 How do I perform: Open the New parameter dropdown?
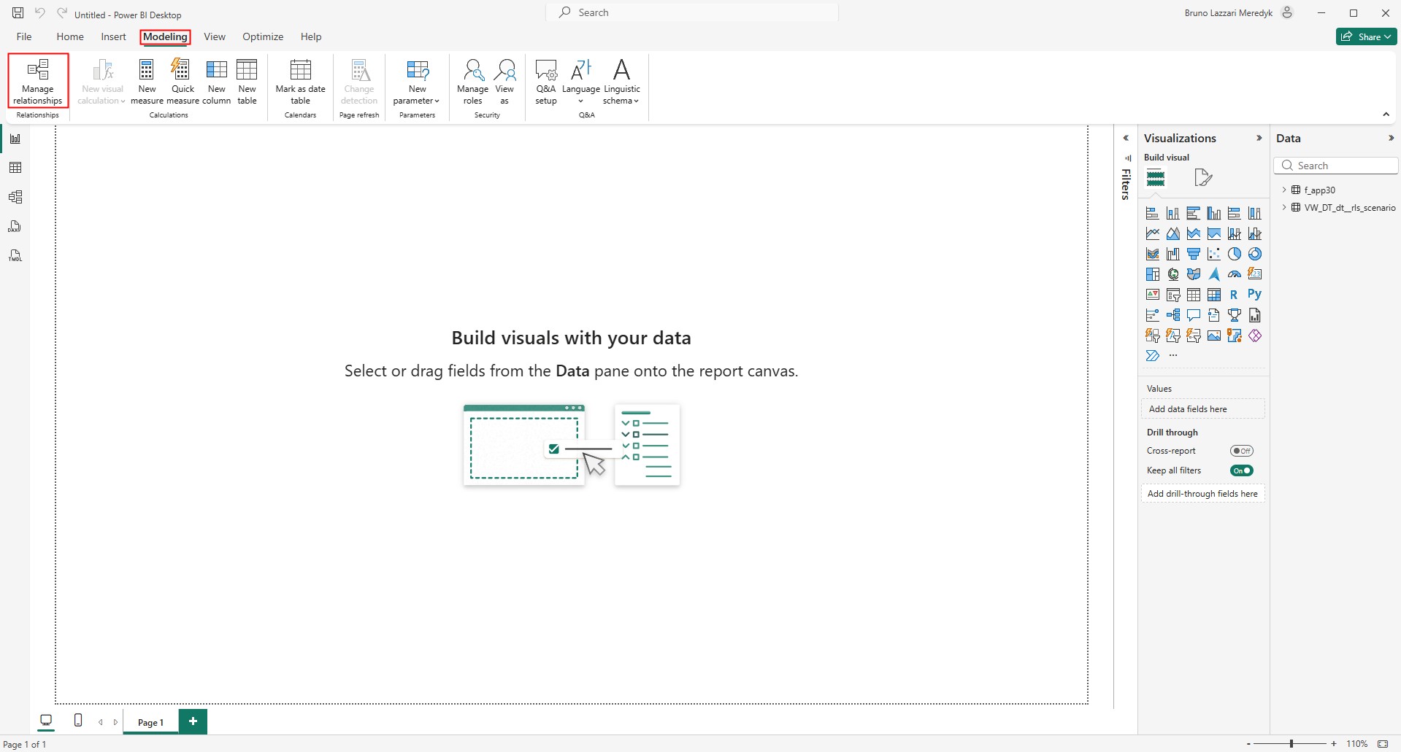pyautogui.click(x=416, y=81)
